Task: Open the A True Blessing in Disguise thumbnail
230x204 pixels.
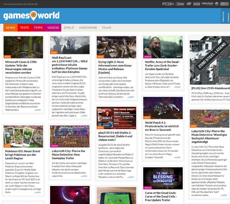Action: click(x=163, y=178)
